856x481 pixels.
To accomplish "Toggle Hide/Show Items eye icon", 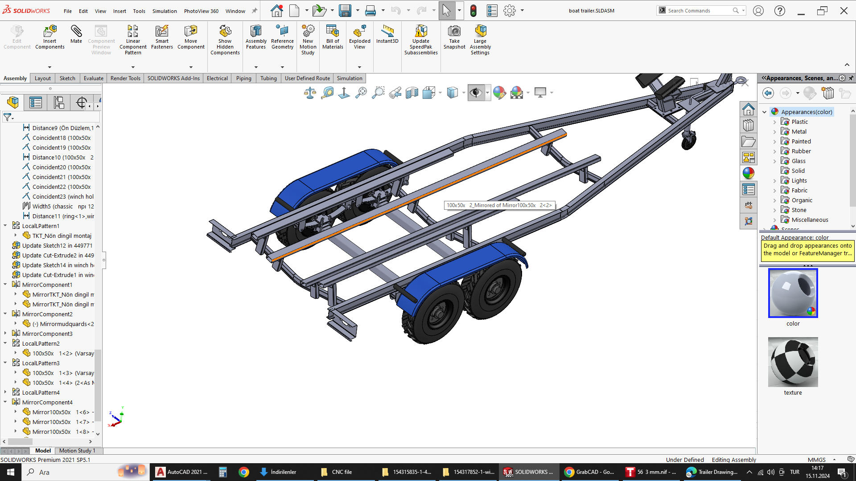I will [x=476, y=93].
